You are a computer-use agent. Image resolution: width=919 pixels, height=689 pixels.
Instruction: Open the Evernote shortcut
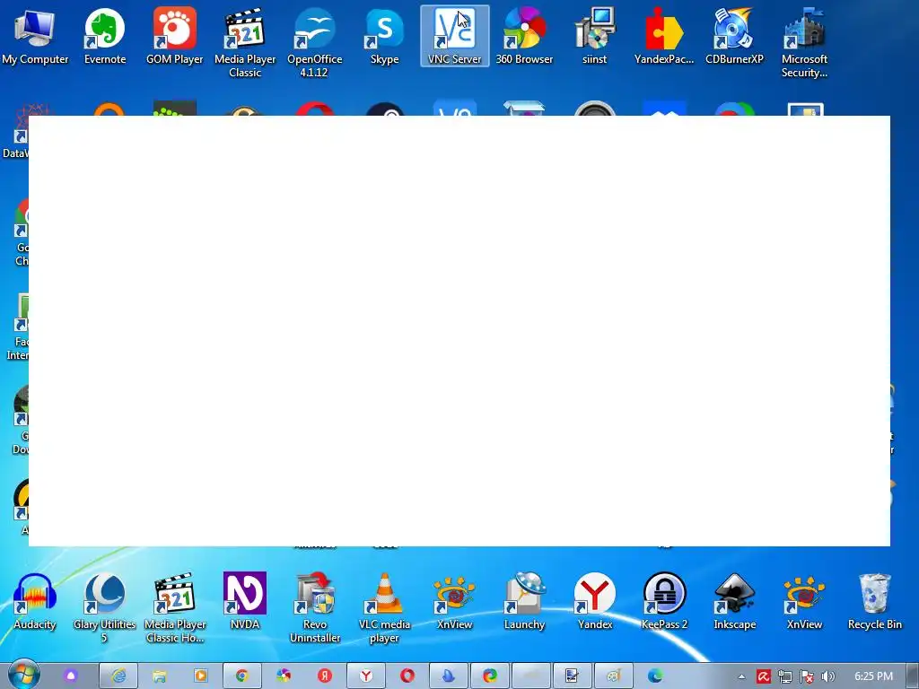tap(105, 36)
